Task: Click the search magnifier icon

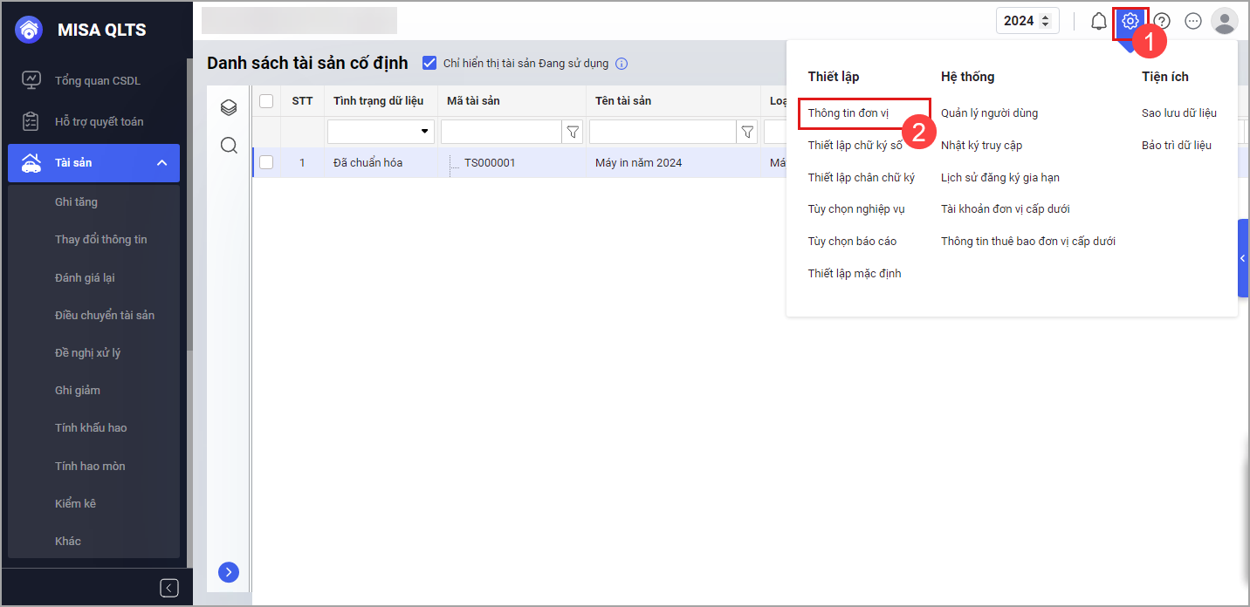Action: click(x=229, y=145)
